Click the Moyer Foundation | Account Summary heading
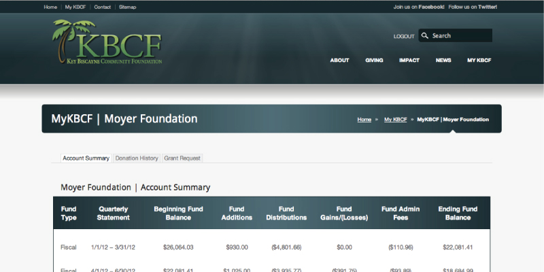Viewport: 544px width, 272px height. coord(135,188)
